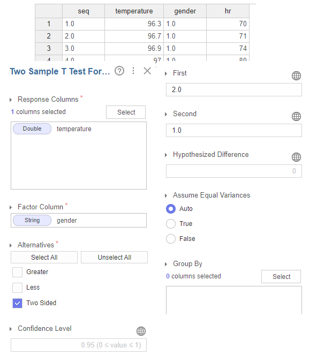Click hr cell with value 71
317x363 pixels.
tap(228, 36)
